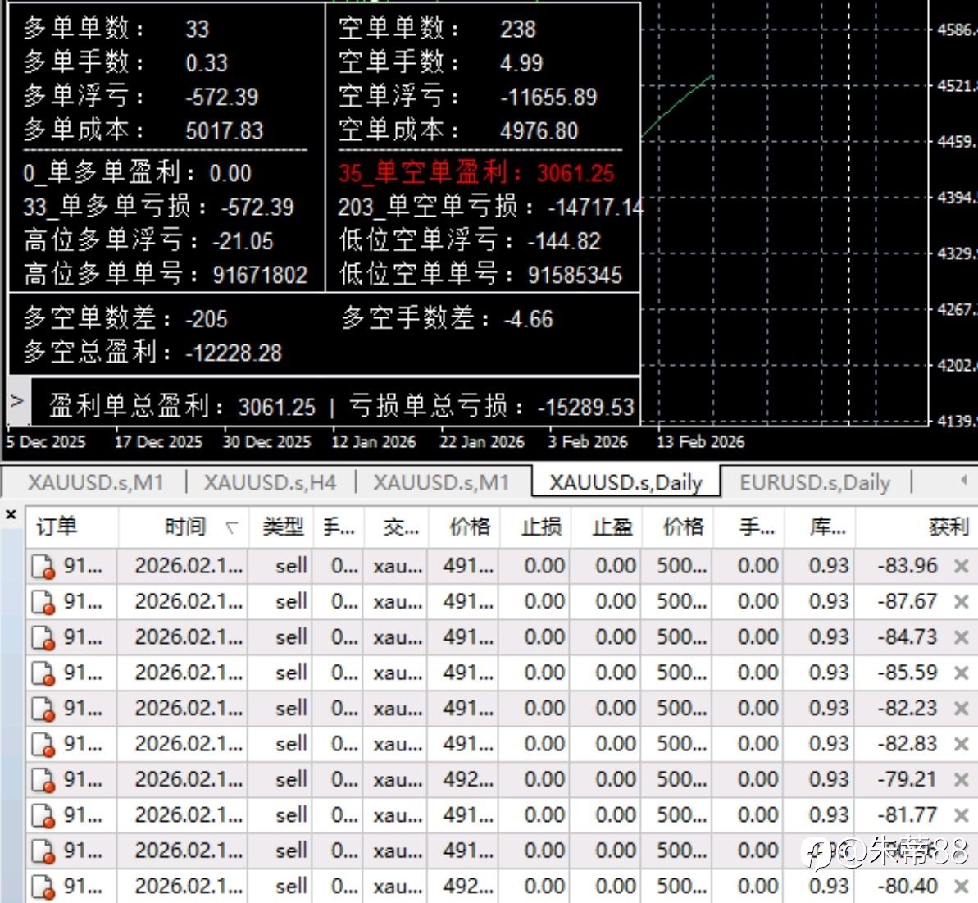978x903 pixels.
Task: Click the order icon in the -87.67 row
Action: coord(43,602)
